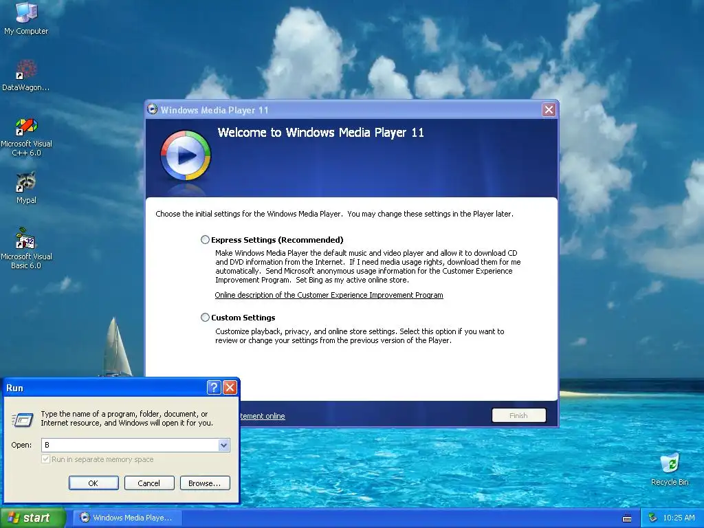Image resolution: width=704 pixels, height=528 pixels.
Task: Toggle Run in separate memory space checkbox
Action: (x=45, y=459)
